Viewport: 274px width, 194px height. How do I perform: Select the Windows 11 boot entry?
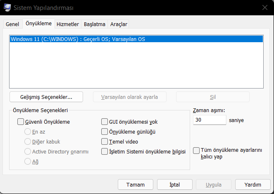(x=78, y=39)
